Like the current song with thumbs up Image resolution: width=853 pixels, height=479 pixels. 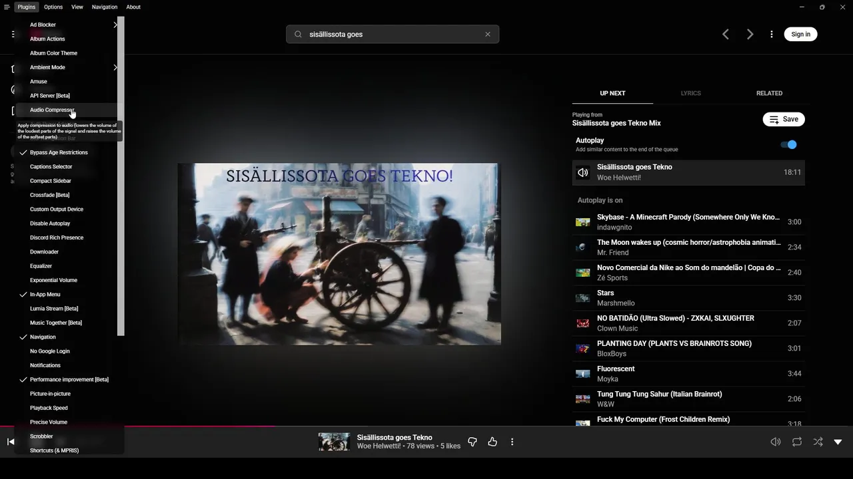click(492, 442)
